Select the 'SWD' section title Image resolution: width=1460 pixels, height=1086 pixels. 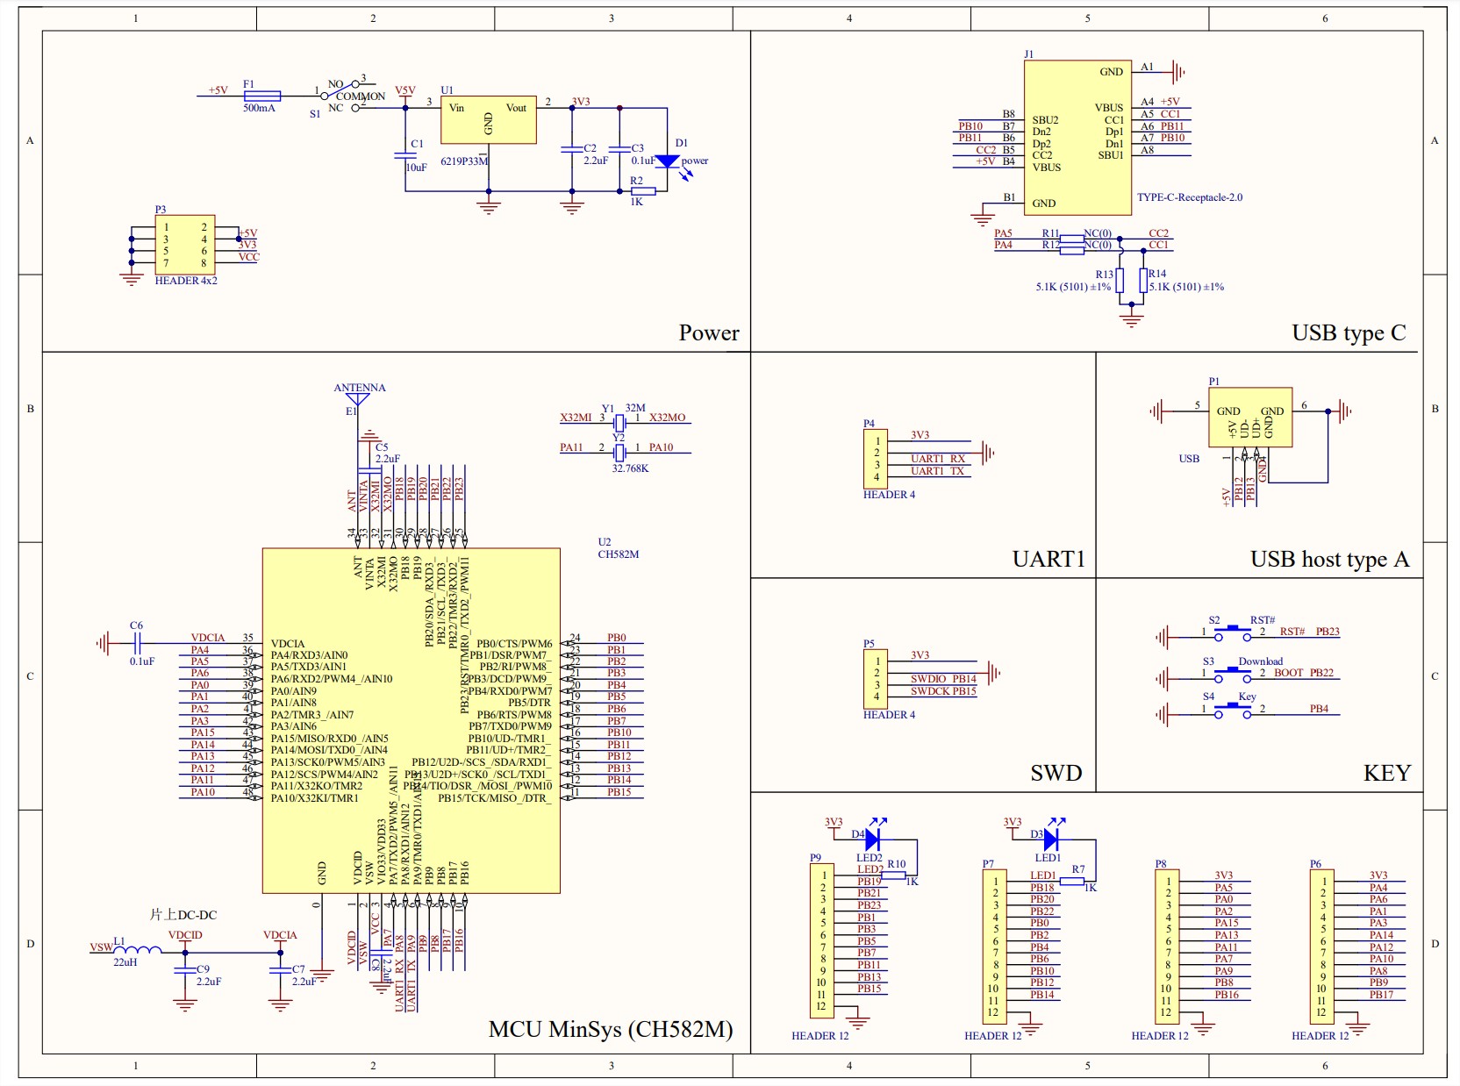pos(1056,773)
